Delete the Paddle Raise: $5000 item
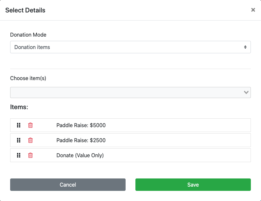Image resolution: width=261 pixels, height=201 pixels. 30,125
